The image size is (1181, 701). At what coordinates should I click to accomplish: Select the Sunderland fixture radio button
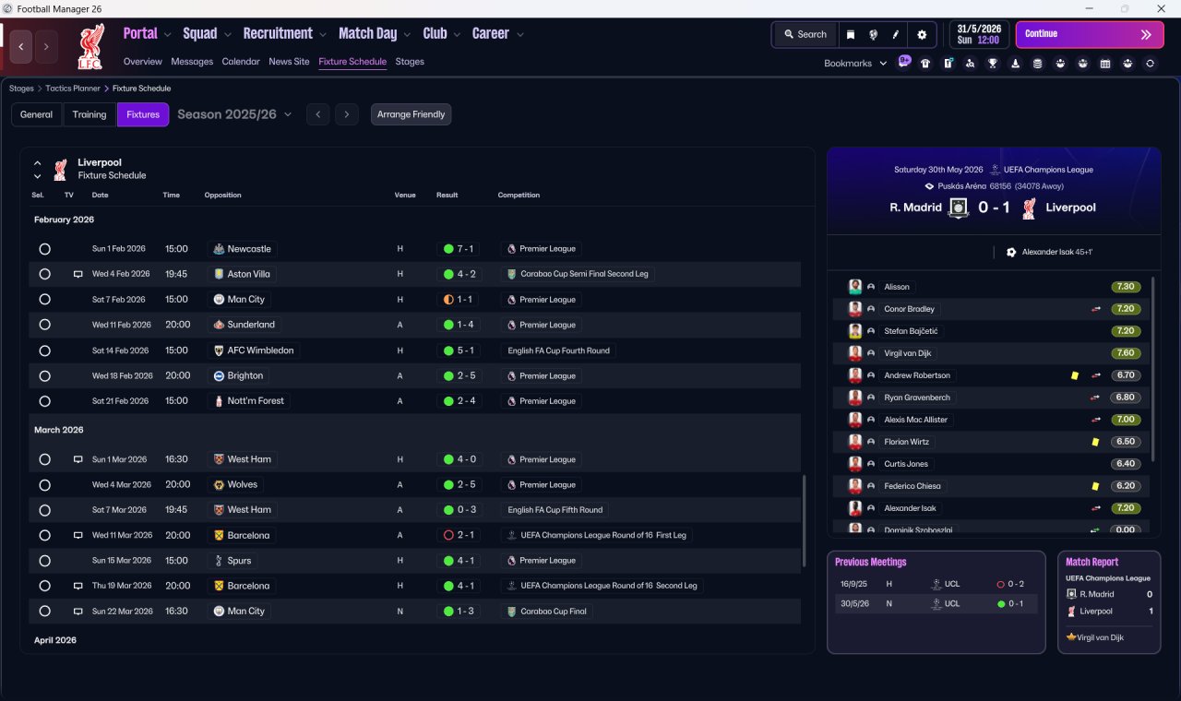tap(44, 325)
